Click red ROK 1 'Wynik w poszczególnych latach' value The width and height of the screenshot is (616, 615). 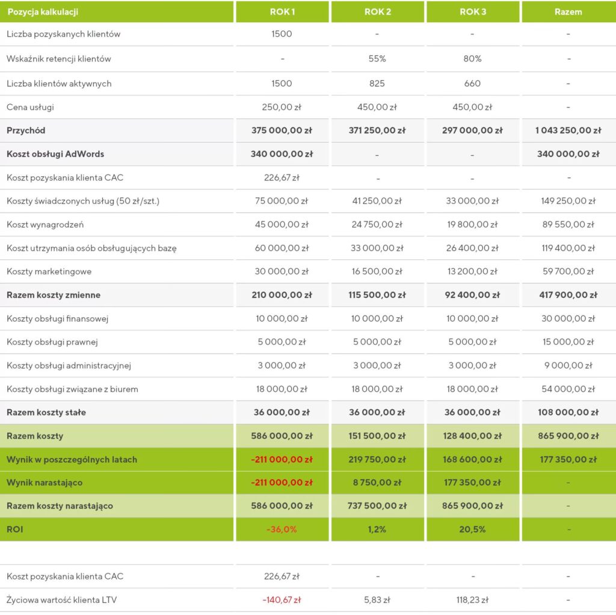pos(282,459)
